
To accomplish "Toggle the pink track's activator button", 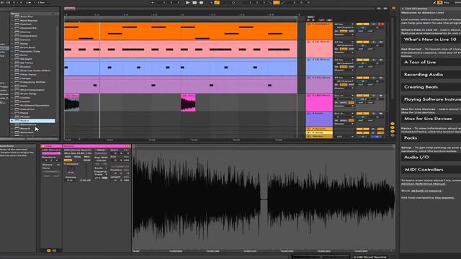I will [x=362, y=42].
